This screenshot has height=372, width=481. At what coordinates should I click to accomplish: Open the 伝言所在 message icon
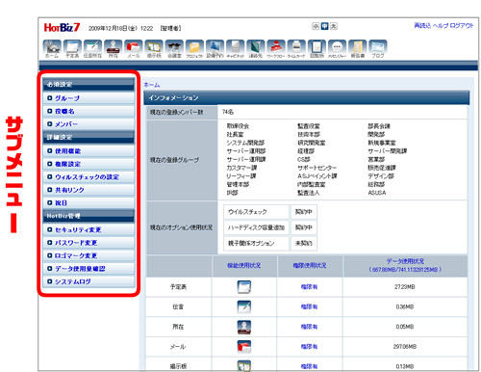click(x=92, y=49)
